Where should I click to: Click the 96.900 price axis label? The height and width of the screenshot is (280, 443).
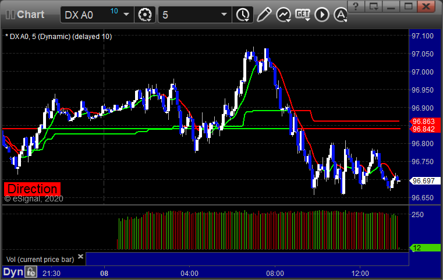[423, 108]
